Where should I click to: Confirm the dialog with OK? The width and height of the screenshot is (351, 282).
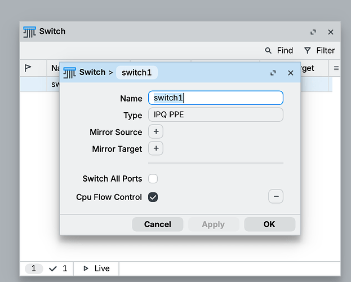coord(270,224)
